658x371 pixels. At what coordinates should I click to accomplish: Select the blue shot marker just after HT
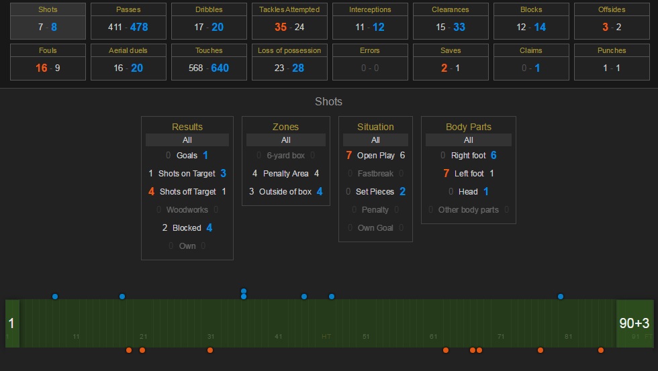[332, 297]
